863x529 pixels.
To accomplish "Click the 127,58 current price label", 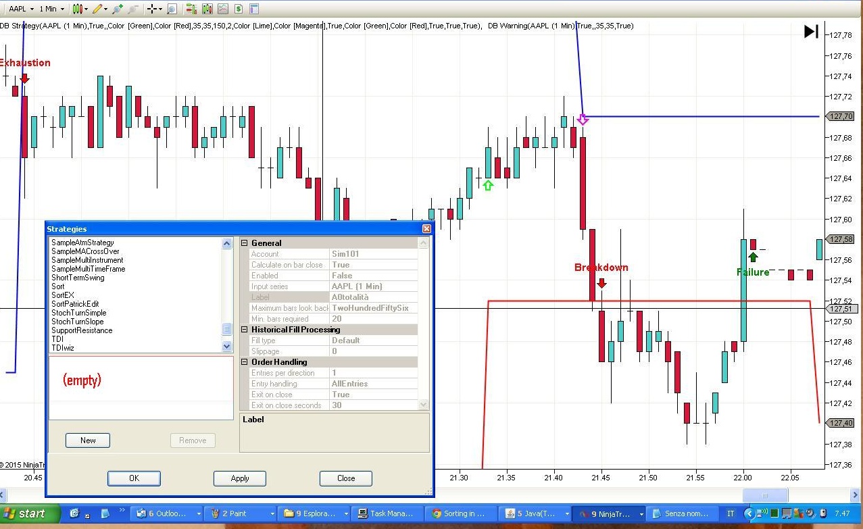I will tap(840, 239).
